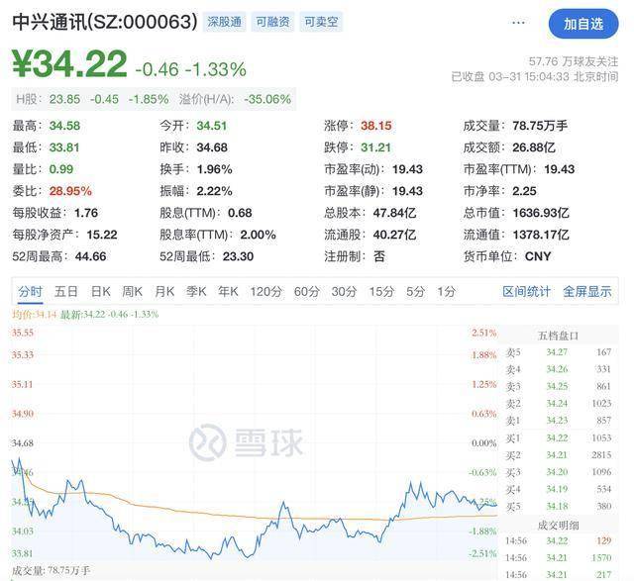Click the 买3 order row at 34.20
Screen dimensions: 634x581
(558, 472)
